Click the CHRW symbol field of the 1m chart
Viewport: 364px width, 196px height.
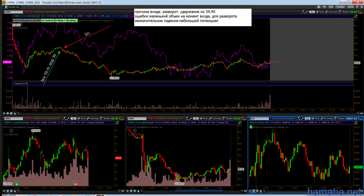pos(14,12)
